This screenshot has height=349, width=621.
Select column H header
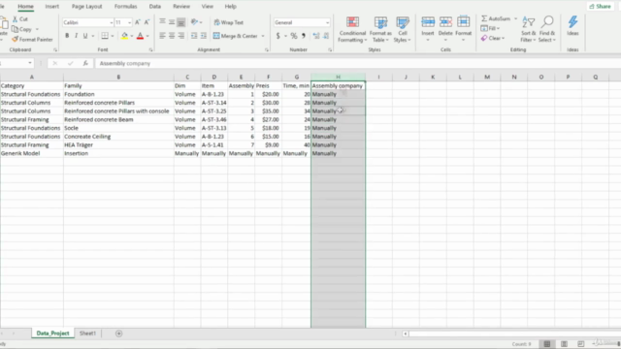[338, 77]
